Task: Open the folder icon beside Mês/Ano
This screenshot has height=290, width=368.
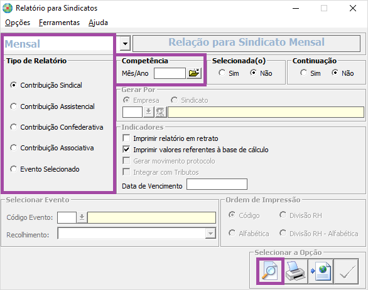Action: [194, 73]
